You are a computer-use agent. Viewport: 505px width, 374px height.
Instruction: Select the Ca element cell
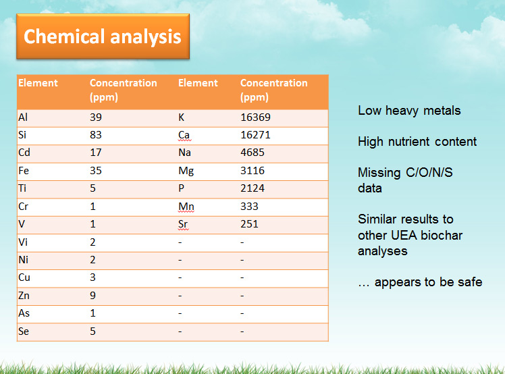(x=184, y=135)
